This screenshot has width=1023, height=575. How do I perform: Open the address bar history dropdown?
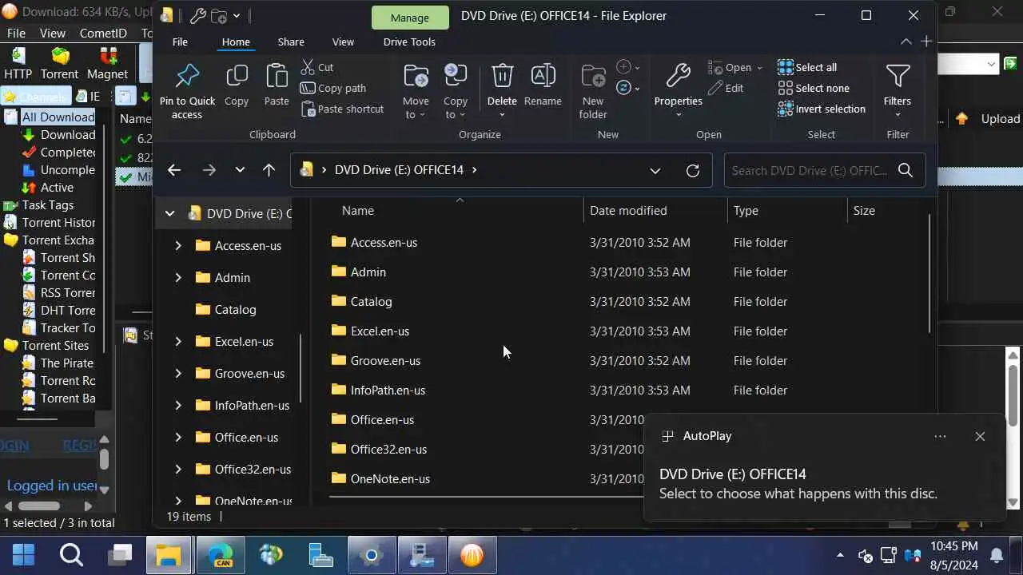[x=655, y=170]
